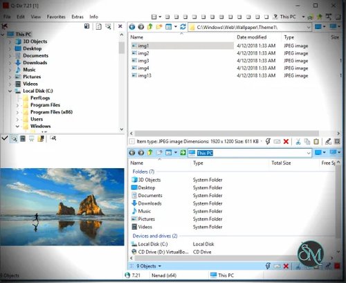This screenshot has width=346, height=283.
Task: Expand the Users tree node
Action: 17,120
